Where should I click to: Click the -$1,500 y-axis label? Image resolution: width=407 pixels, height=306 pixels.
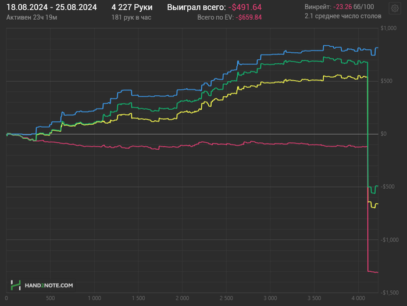click(390, 293)
